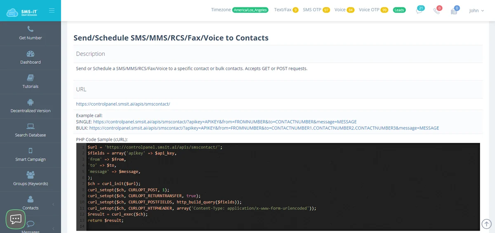Open clipboard notifications icon in header
This screenshot has width=495, height=233.
coord(454,10)
